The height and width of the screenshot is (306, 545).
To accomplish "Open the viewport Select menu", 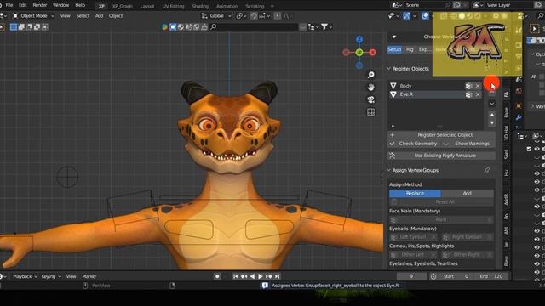I will tap(83, 16).
